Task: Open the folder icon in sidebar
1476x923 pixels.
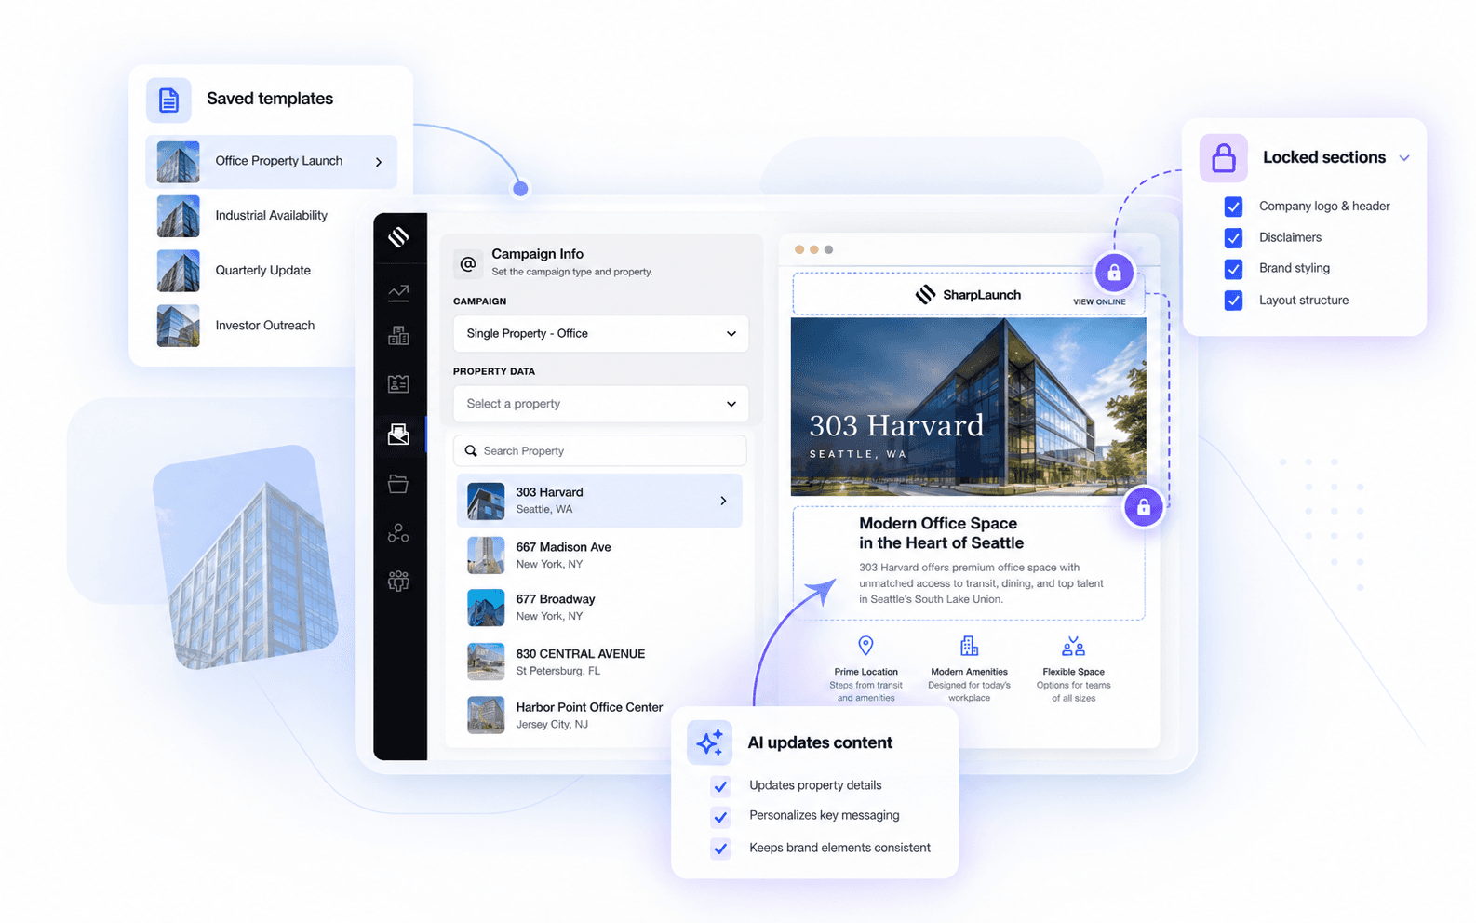Action: point(398,484)
